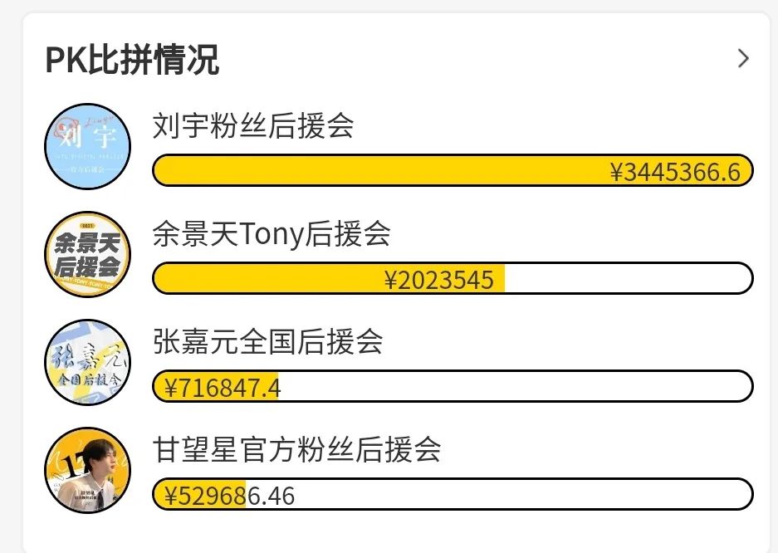
Task: Click the empty part of 张嘉元's bar
Action: (515, 387)
